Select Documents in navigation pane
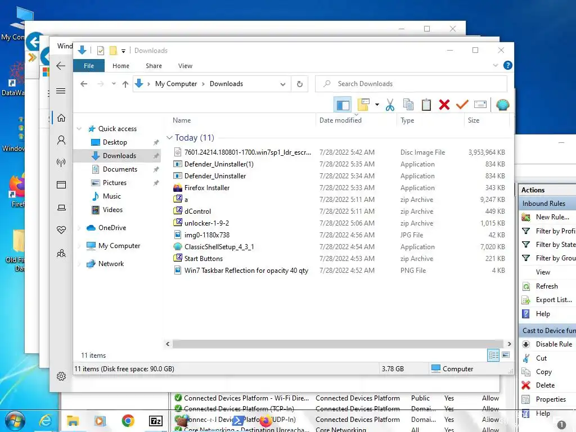576x432 pixels. (120, 169)
